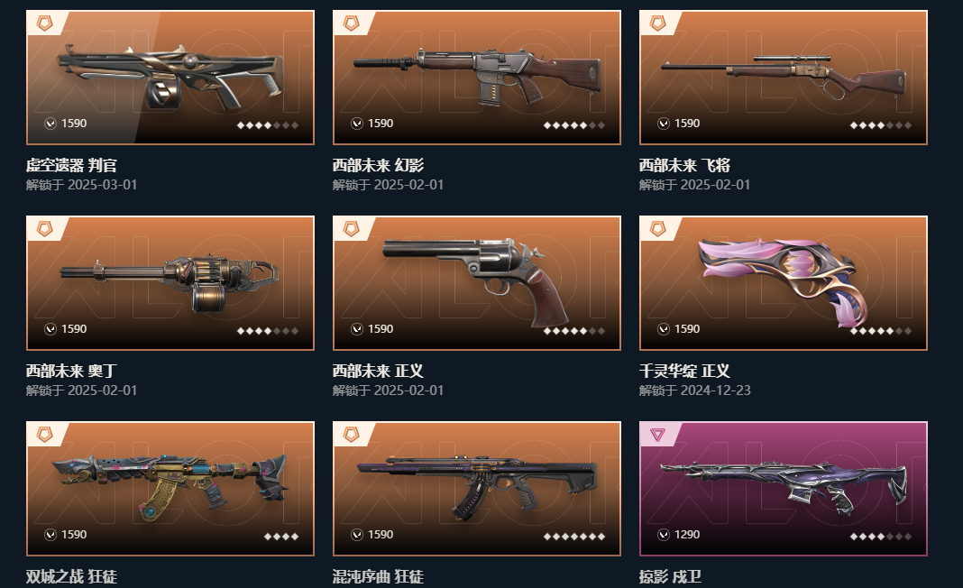Click the tier badge on 西部未来 奥丁 card

[x=45, y=229]
